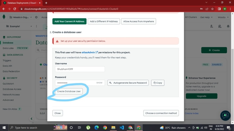Expand the Example1 project dropdown

click(x=19, y=26)
